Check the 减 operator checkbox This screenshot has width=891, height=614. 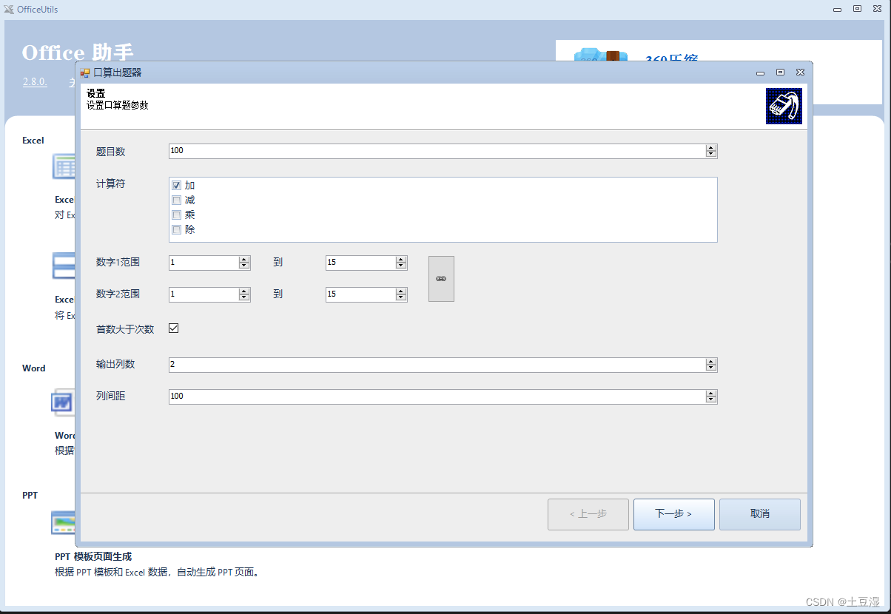point(176,200)
